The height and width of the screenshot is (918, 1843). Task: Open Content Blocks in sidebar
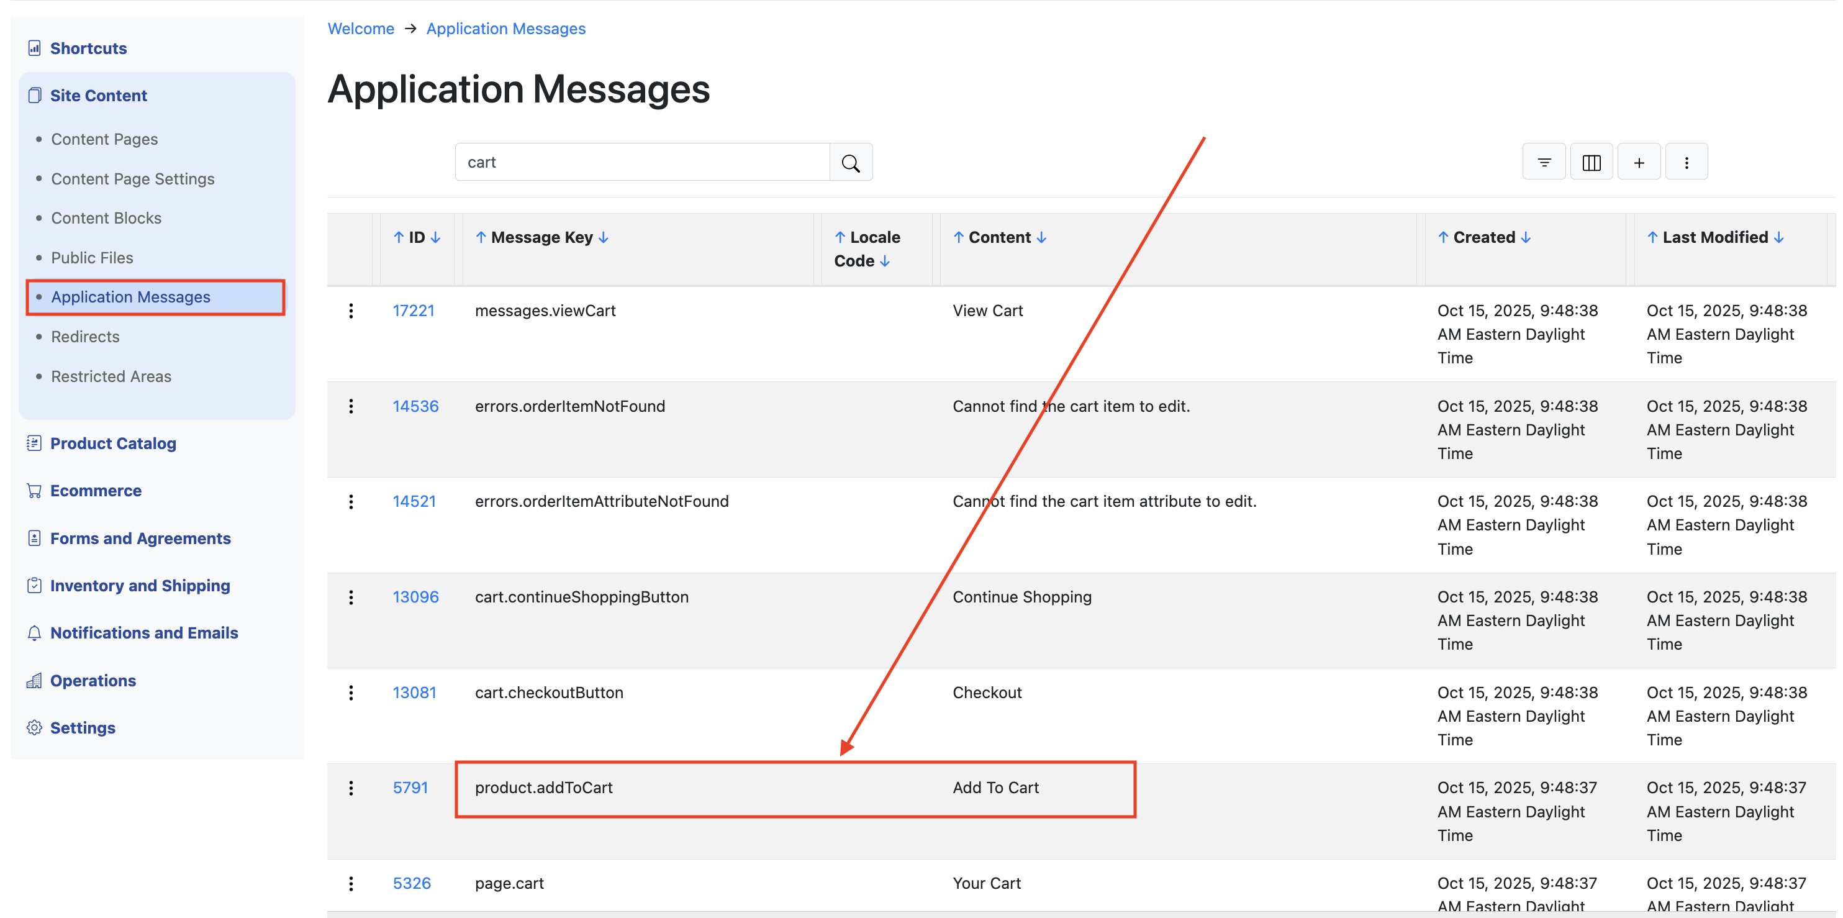pos(106,217)
